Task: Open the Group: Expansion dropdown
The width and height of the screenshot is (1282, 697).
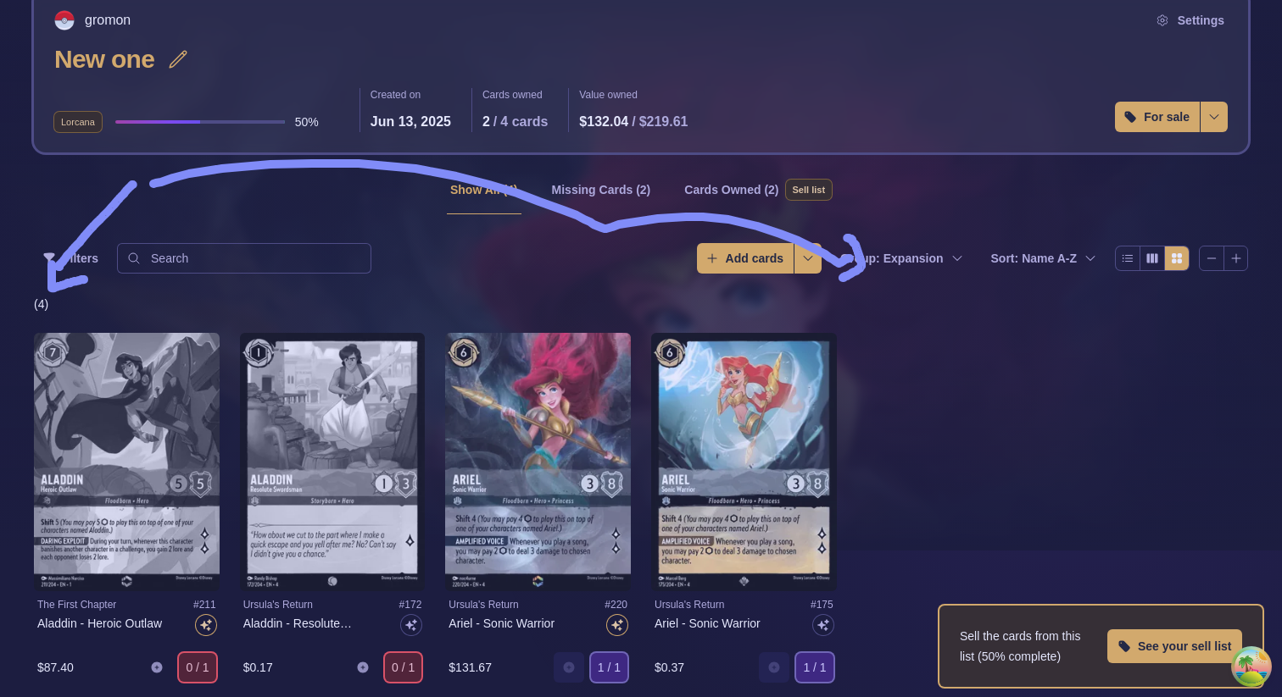Action: pos(904,258)
